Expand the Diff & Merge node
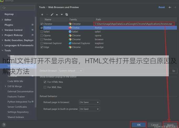The height and width of the screenshot is (128, 179). tap(5, 86)
